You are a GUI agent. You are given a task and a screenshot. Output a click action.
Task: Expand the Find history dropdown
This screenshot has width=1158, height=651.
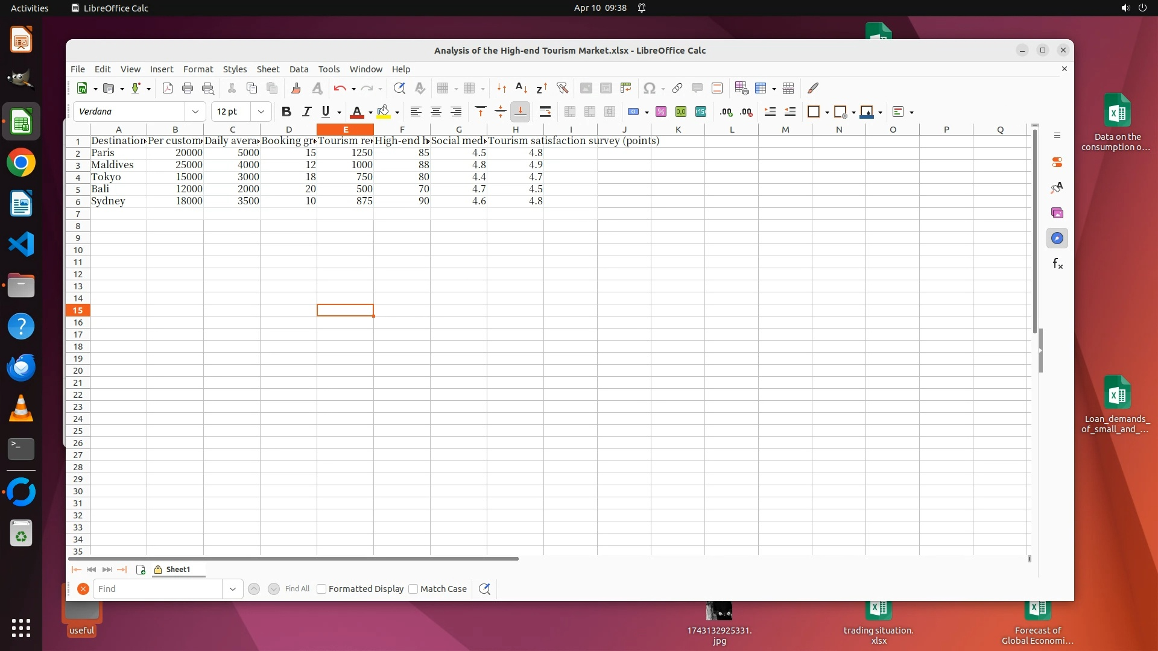(x=232, y=589)
